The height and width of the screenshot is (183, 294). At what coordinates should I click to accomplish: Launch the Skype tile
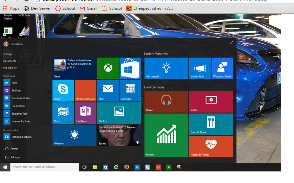point(63,90)
